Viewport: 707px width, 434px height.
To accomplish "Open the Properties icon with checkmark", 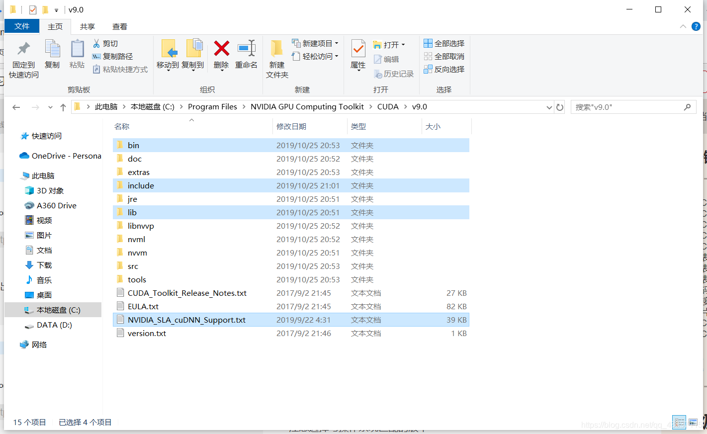I will tap(358, 49).
